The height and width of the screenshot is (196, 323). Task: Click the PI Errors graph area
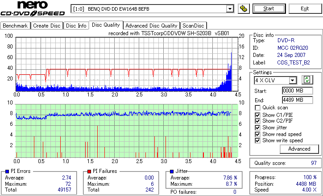[127, 64]
